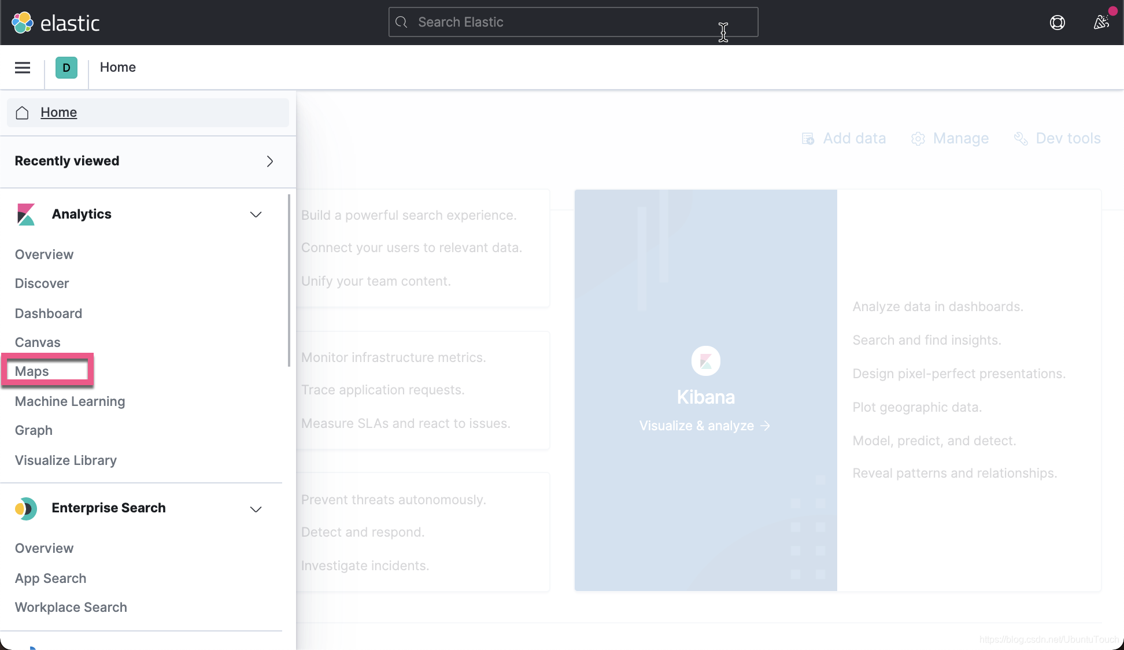Open the newsfeed celebration icon

[1101, 23]
